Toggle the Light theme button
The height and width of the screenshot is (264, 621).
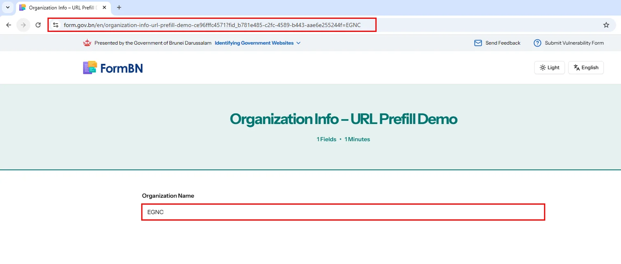click(x=549, y=68)
